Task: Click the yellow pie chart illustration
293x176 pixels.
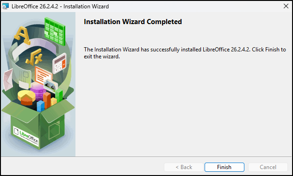Action: click(x=26, y=97)
